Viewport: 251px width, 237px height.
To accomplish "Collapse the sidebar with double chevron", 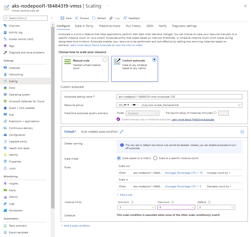I will coord(52,18).
